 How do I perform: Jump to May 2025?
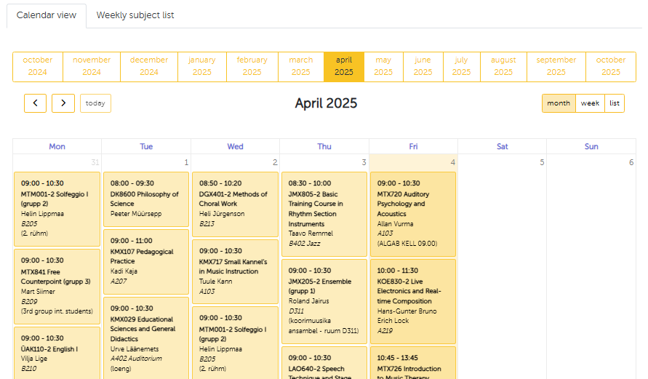point(383,66)
